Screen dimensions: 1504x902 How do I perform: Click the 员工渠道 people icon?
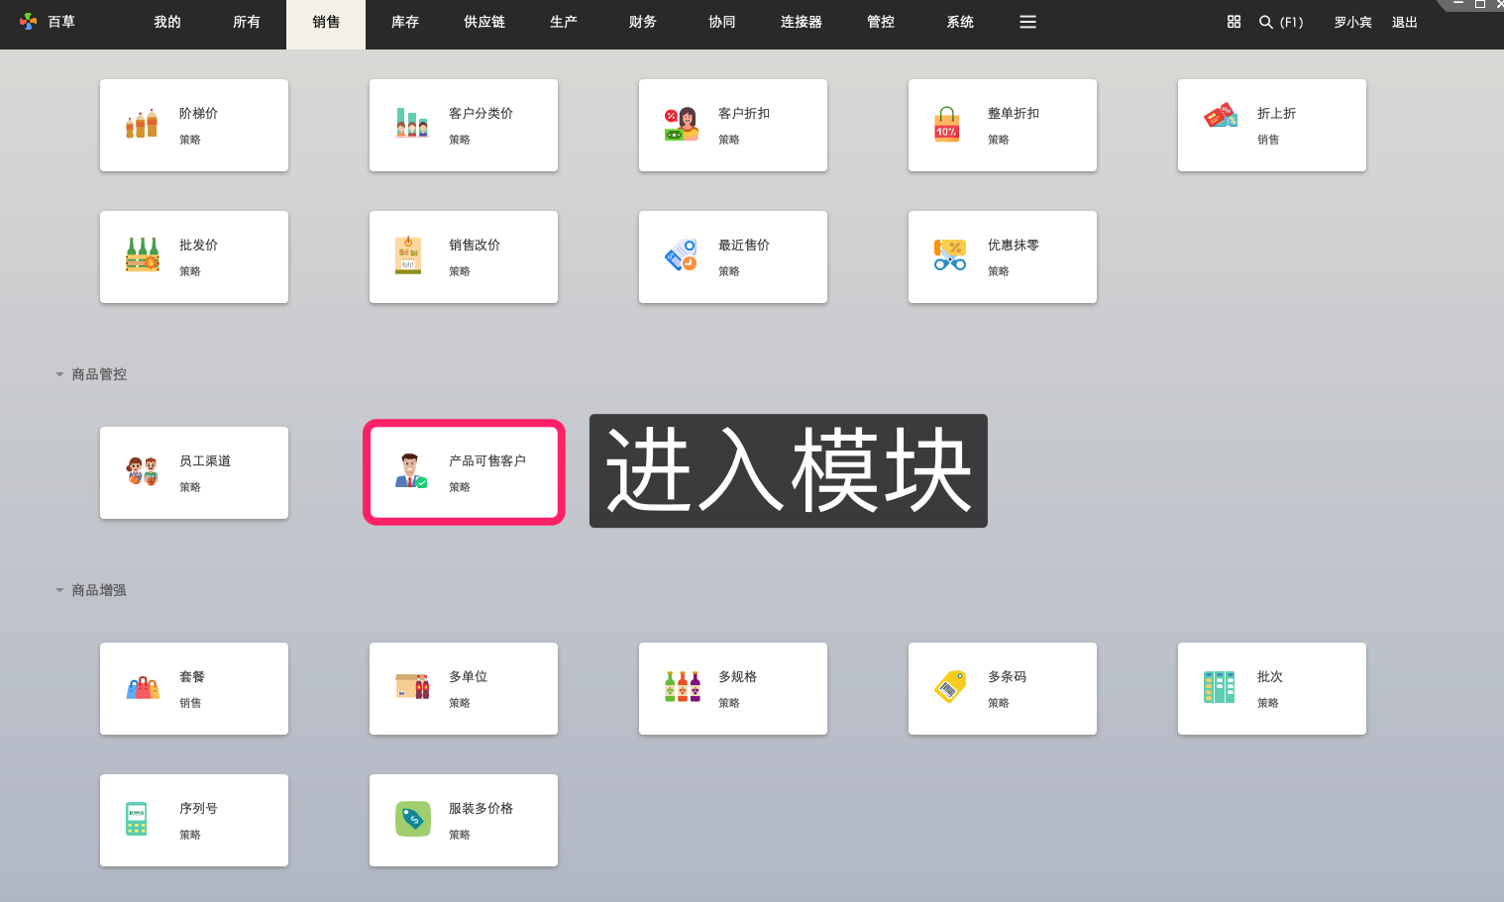(142, 470)
